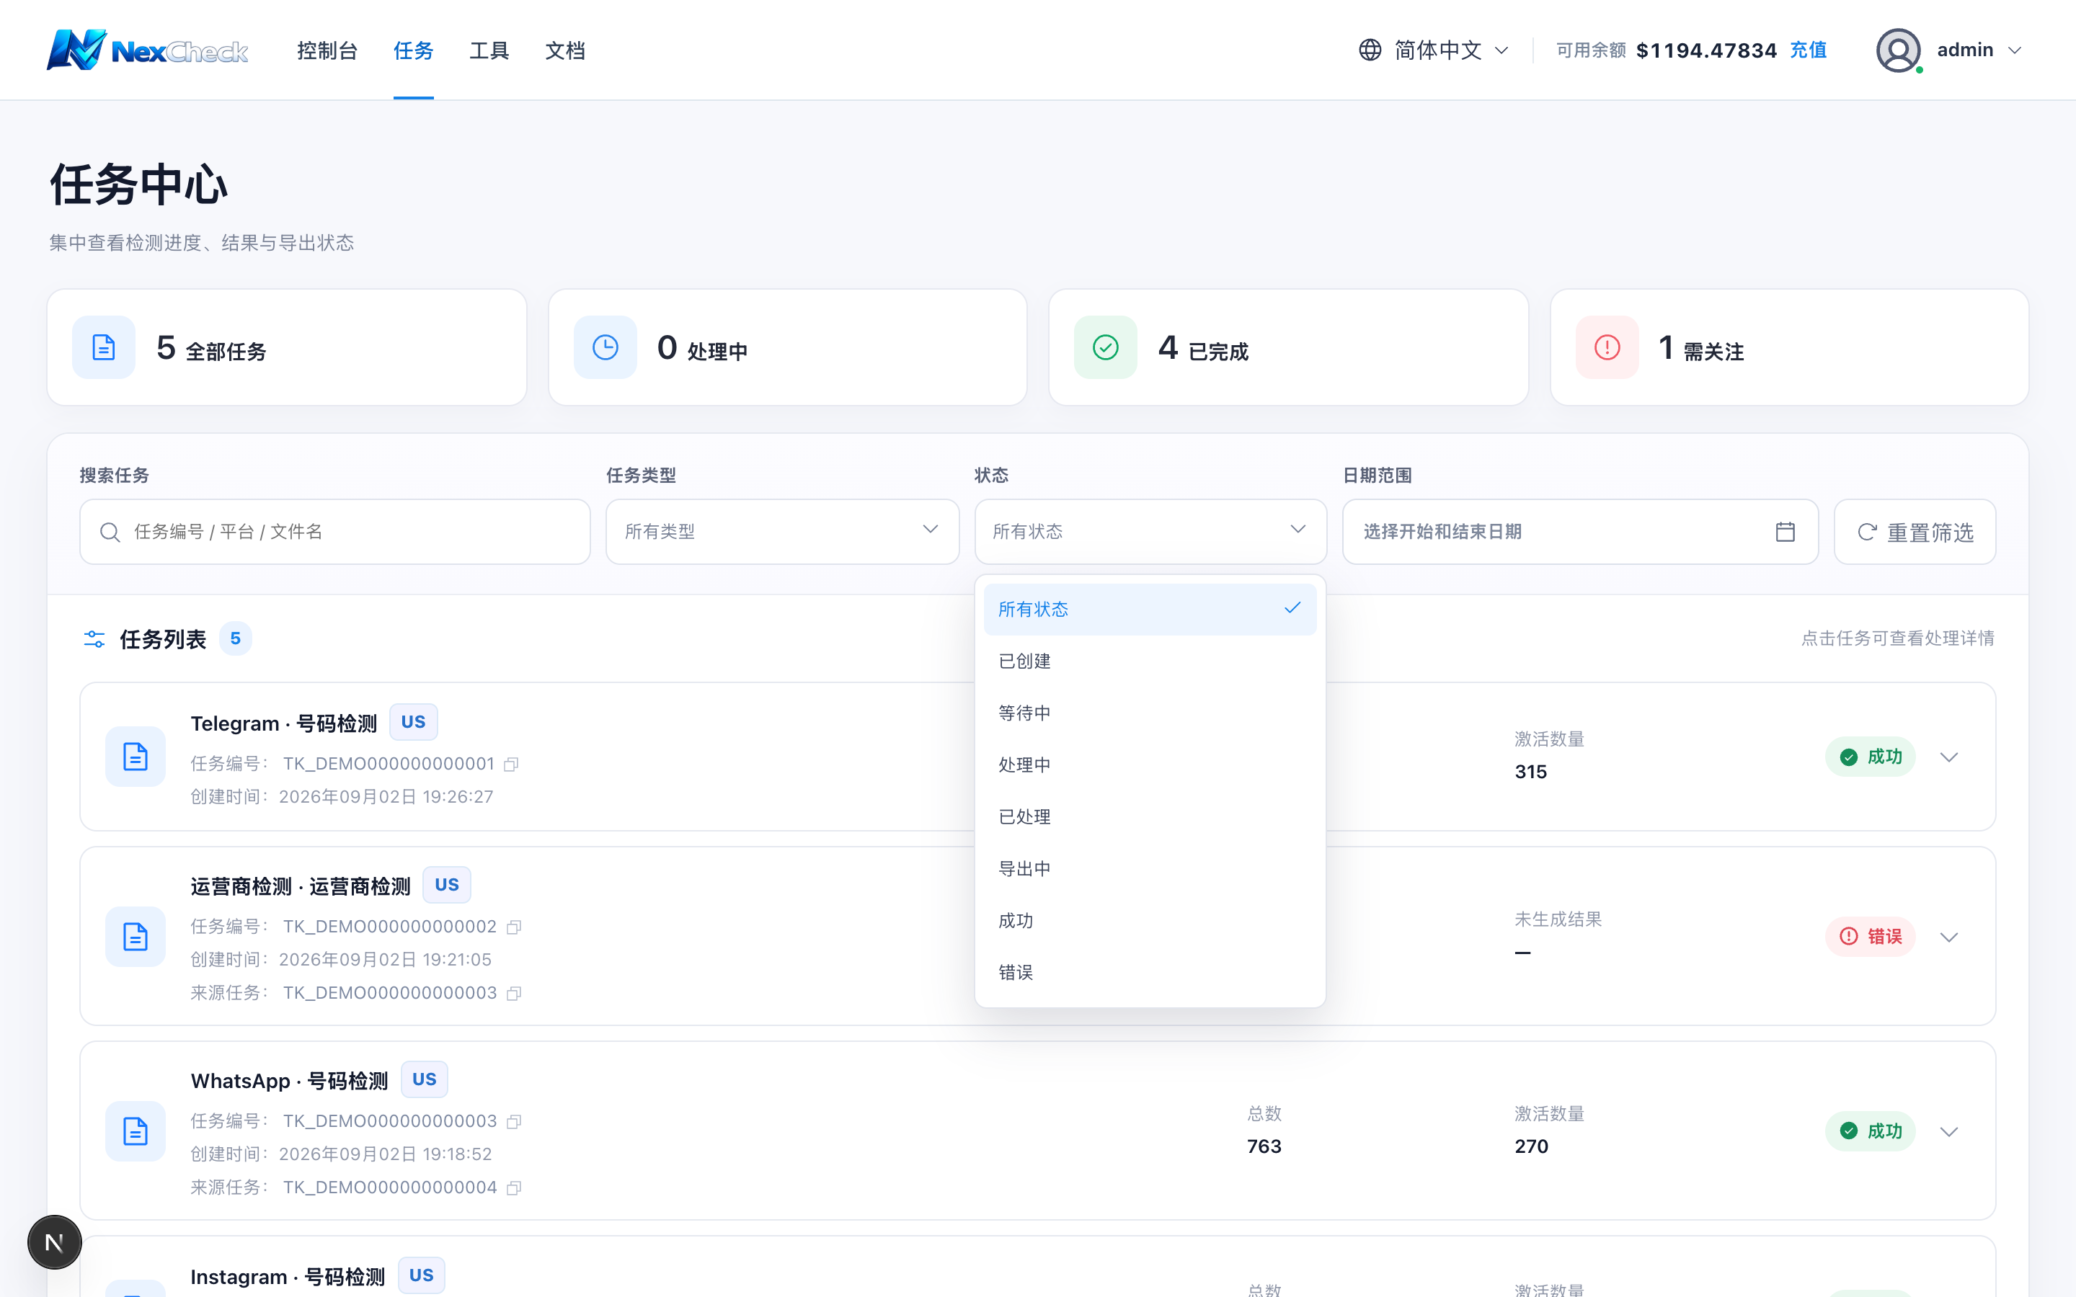Screen dimensions: 2076x1297
Task: Click the 需关注 alert icon
Action: pyautogui.click(x=1607, y=347)
